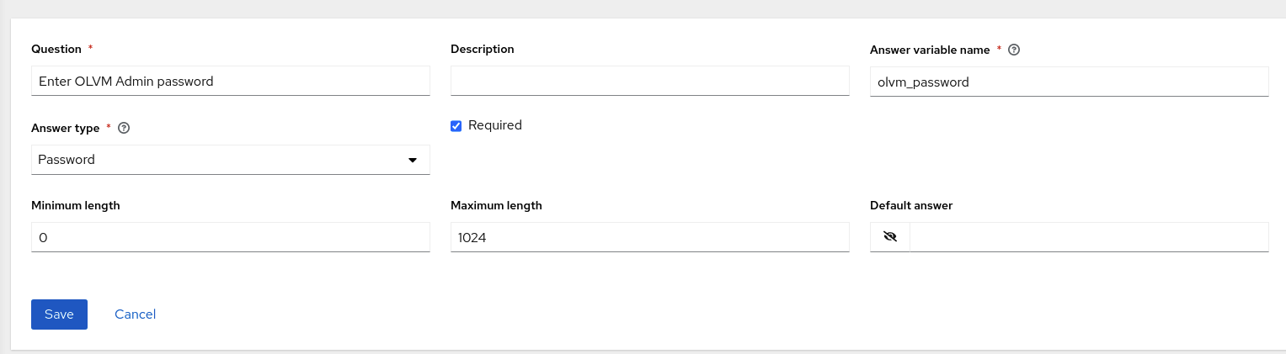This screenshot has height=354, width=1286.
Task: Cancel editing the question
Action: click(136, 314)
